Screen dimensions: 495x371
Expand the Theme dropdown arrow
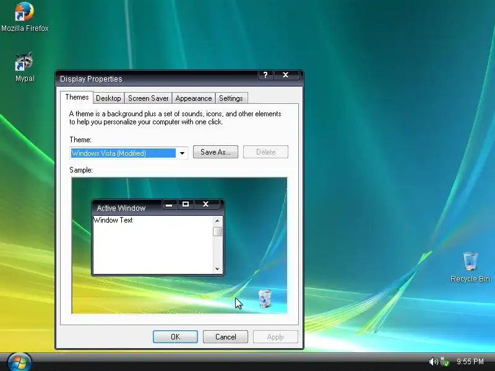[x=182, y=153]
